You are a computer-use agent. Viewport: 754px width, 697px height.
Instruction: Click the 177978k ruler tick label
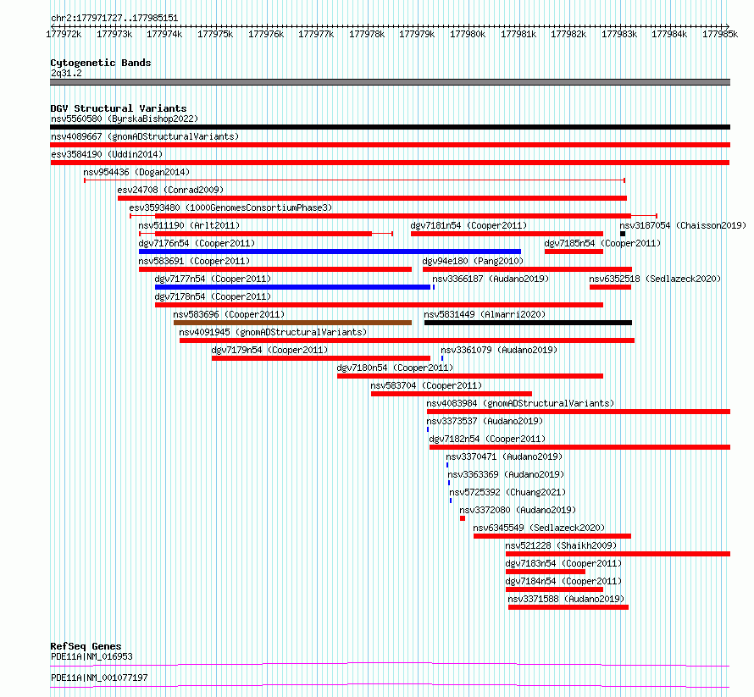[367, 34]
